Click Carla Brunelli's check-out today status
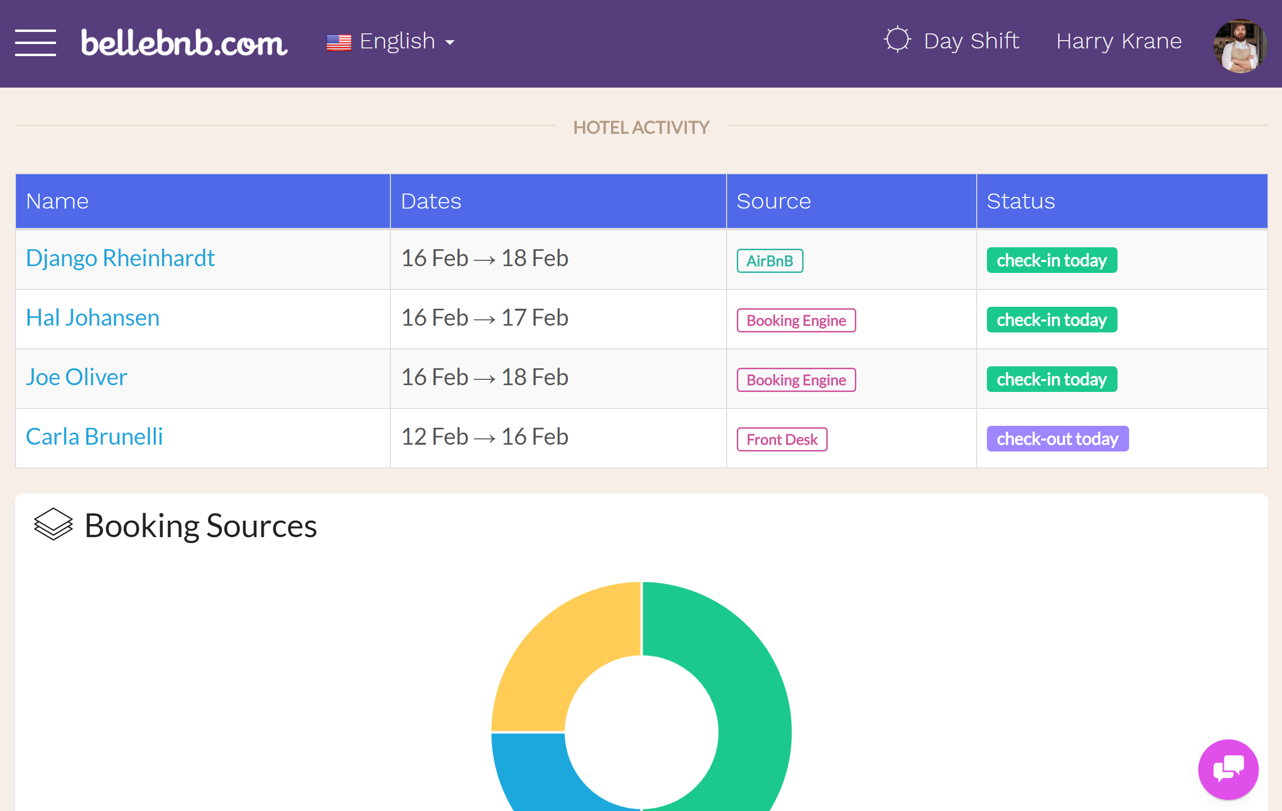 click(1058, 439)
